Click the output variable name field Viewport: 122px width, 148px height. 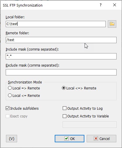click(90, 125)
